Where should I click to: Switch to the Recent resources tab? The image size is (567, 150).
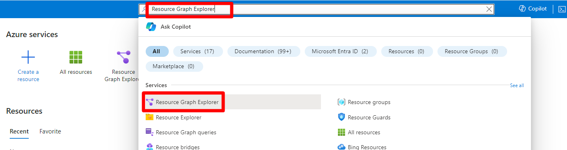[19, 131]
